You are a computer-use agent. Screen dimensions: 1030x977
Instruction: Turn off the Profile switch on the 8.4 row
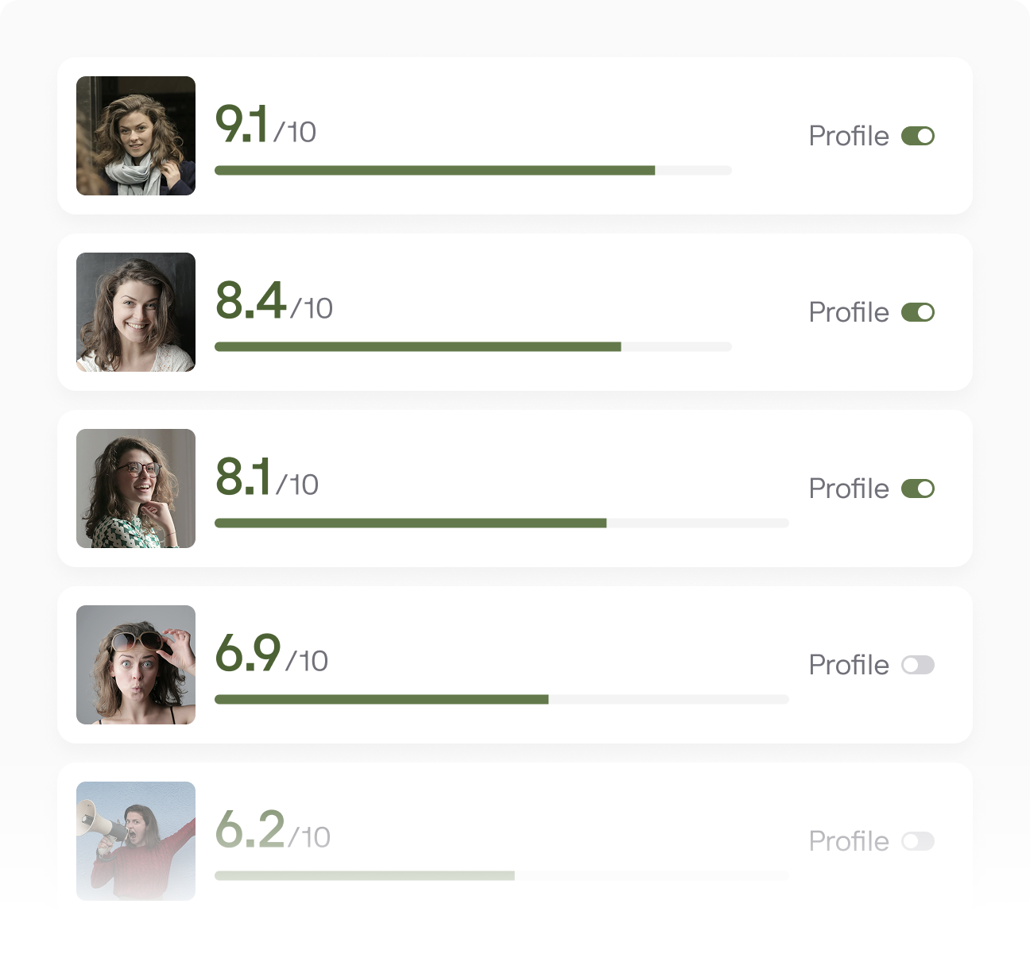coord(920,312)
